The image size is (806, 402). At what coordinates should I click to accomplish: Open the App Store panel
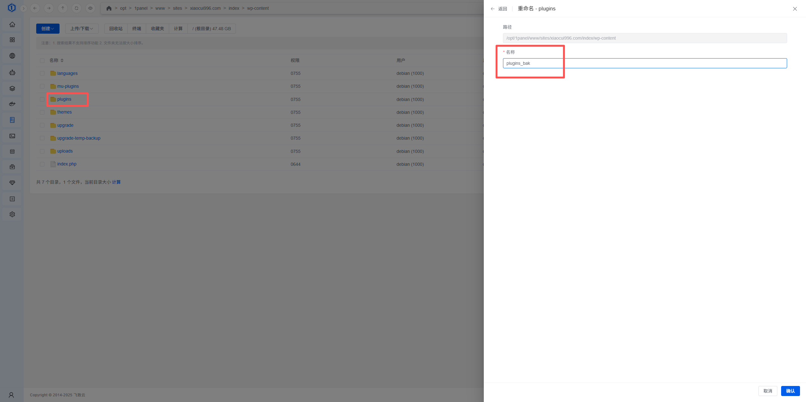pos(12,40)
